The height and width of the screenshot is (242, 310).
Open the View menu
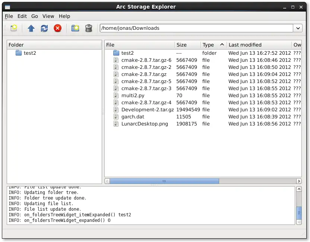coord(48,16)
